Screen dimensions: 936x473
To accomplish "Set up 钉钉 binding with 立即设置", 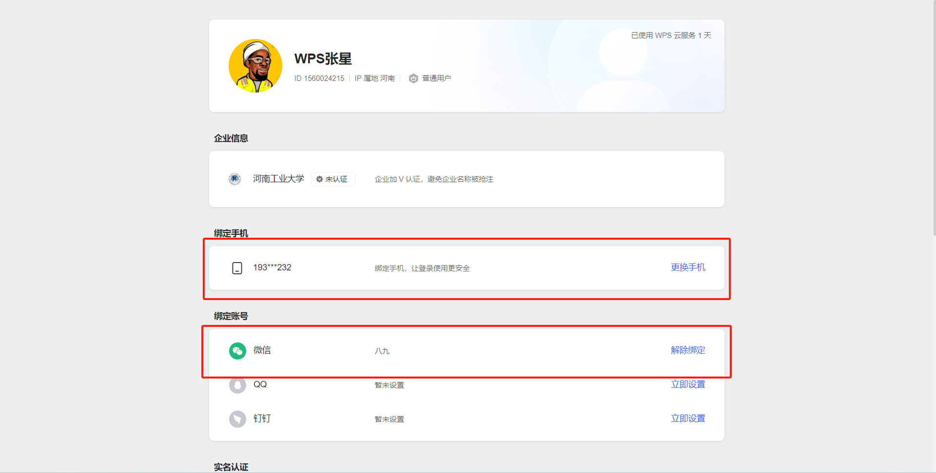I will pyautogui.click(x=687, y=418).
